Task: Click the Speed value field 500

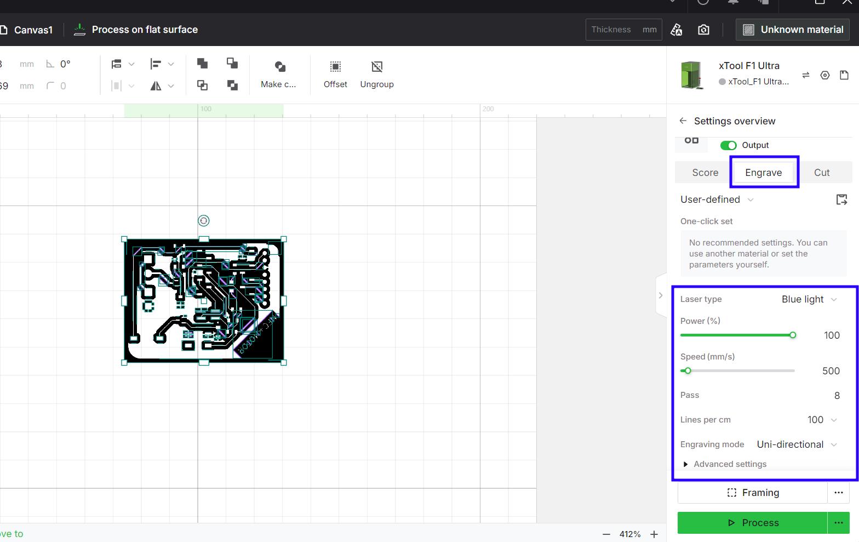Action: pos(831,371)
